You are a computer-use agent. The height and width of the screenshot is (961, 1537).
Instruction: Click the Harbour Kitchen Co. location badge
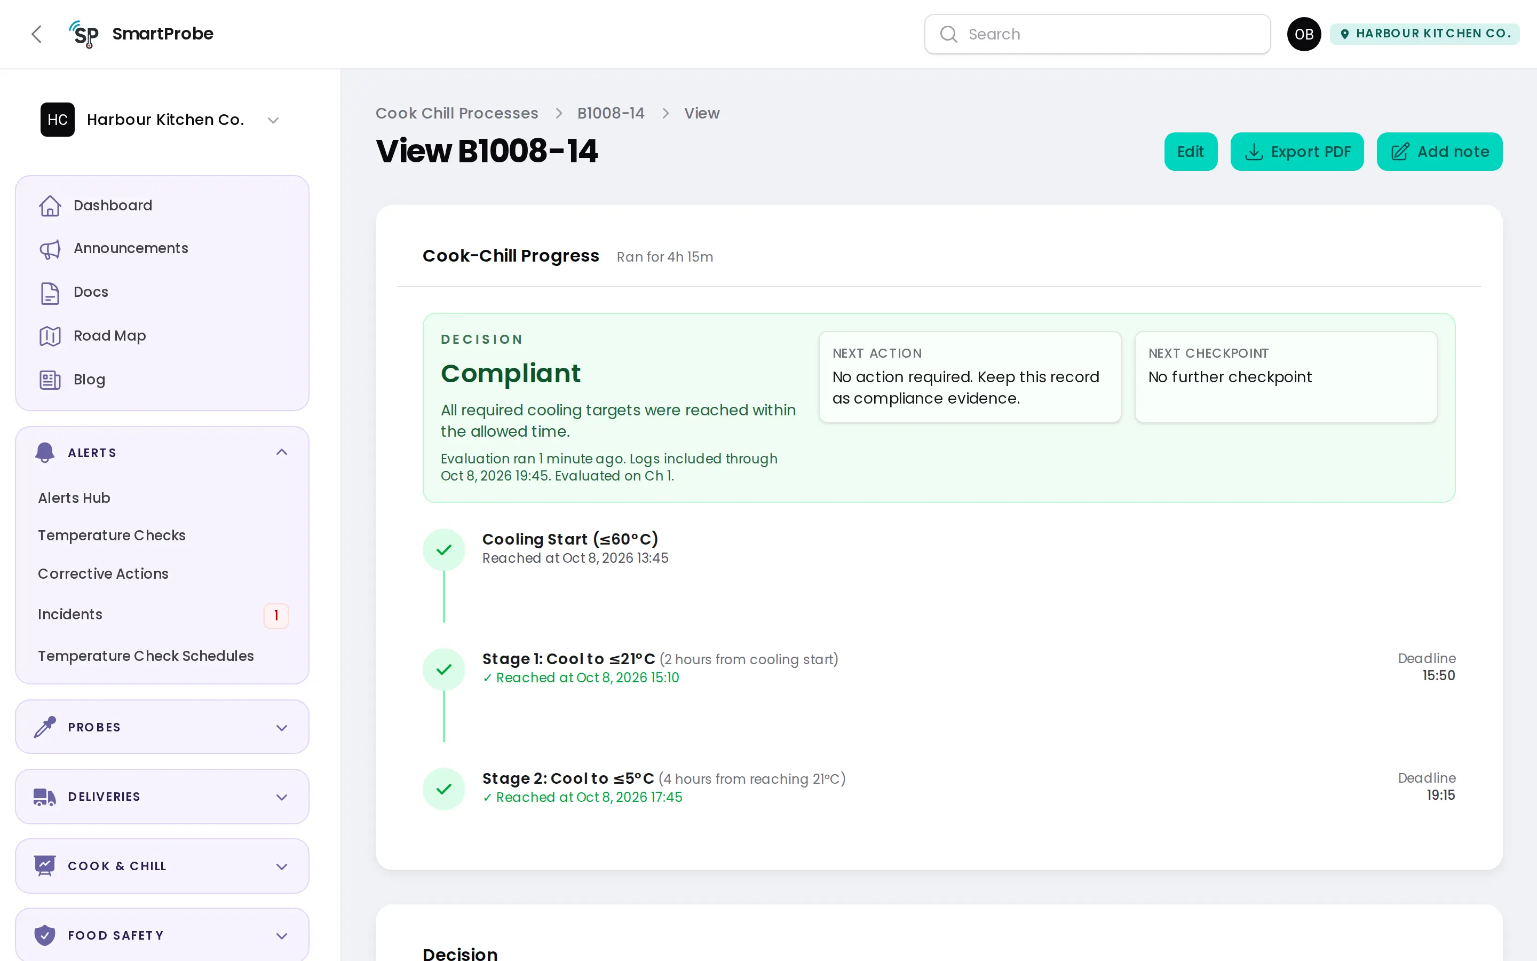[x=1424, y=34]
